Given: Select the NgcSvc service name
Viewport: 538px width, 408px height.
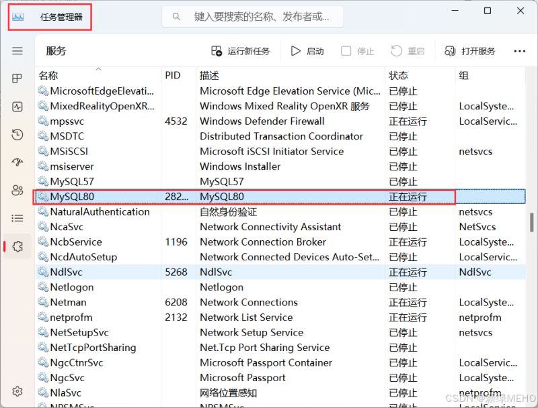Looking at the screenshot, I should point(67,378).
